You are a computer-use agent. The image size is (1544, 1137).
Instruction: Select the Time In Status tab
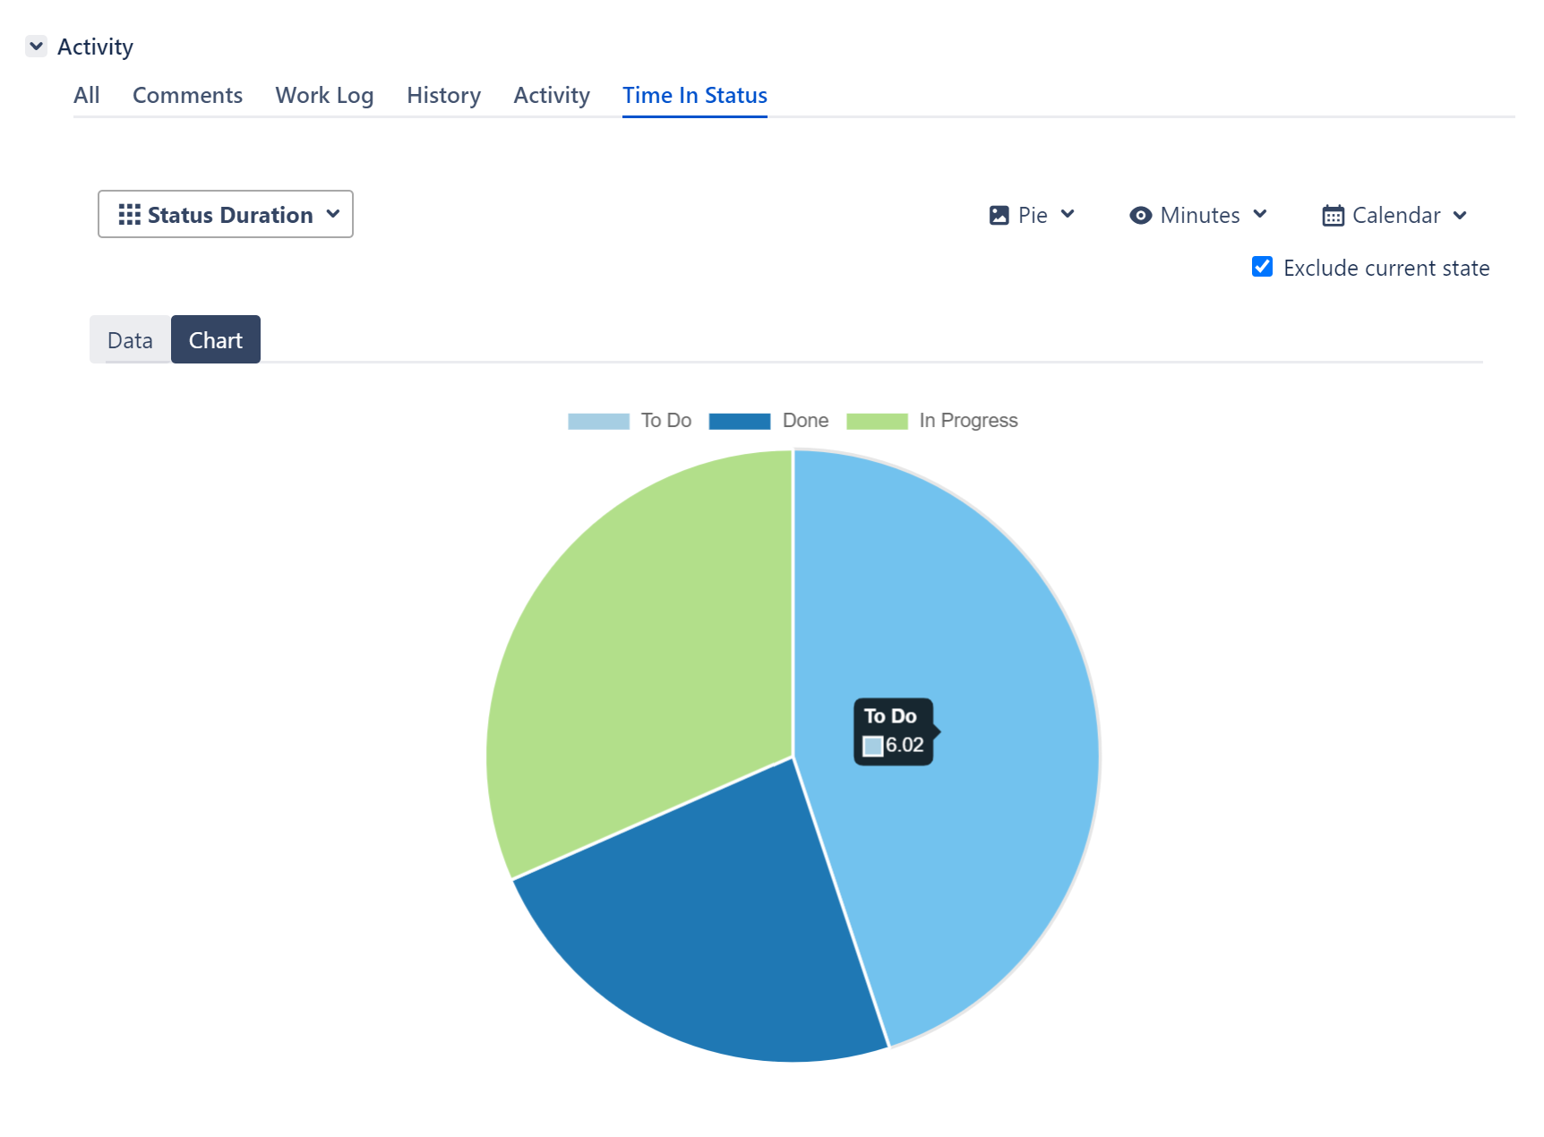pyautogui.click(x=694, y=95)
